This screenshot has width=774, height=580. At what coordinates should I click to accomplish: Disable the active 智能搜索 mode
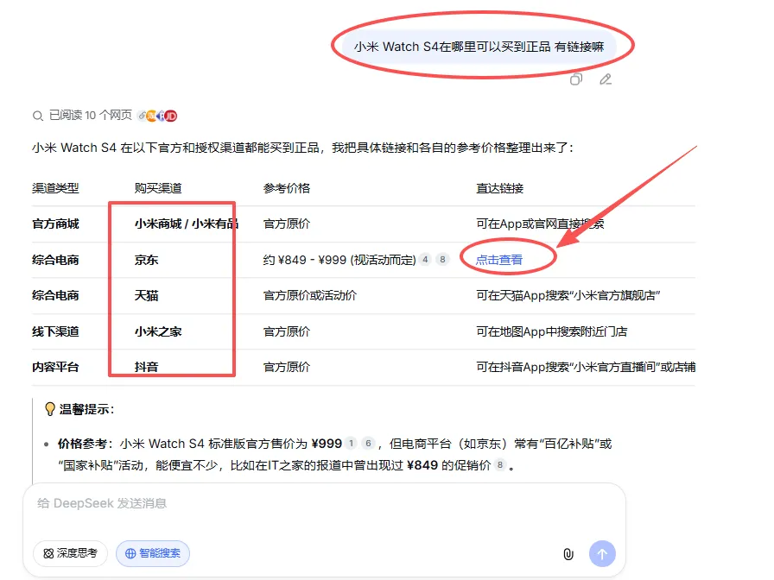coord(152,553)
